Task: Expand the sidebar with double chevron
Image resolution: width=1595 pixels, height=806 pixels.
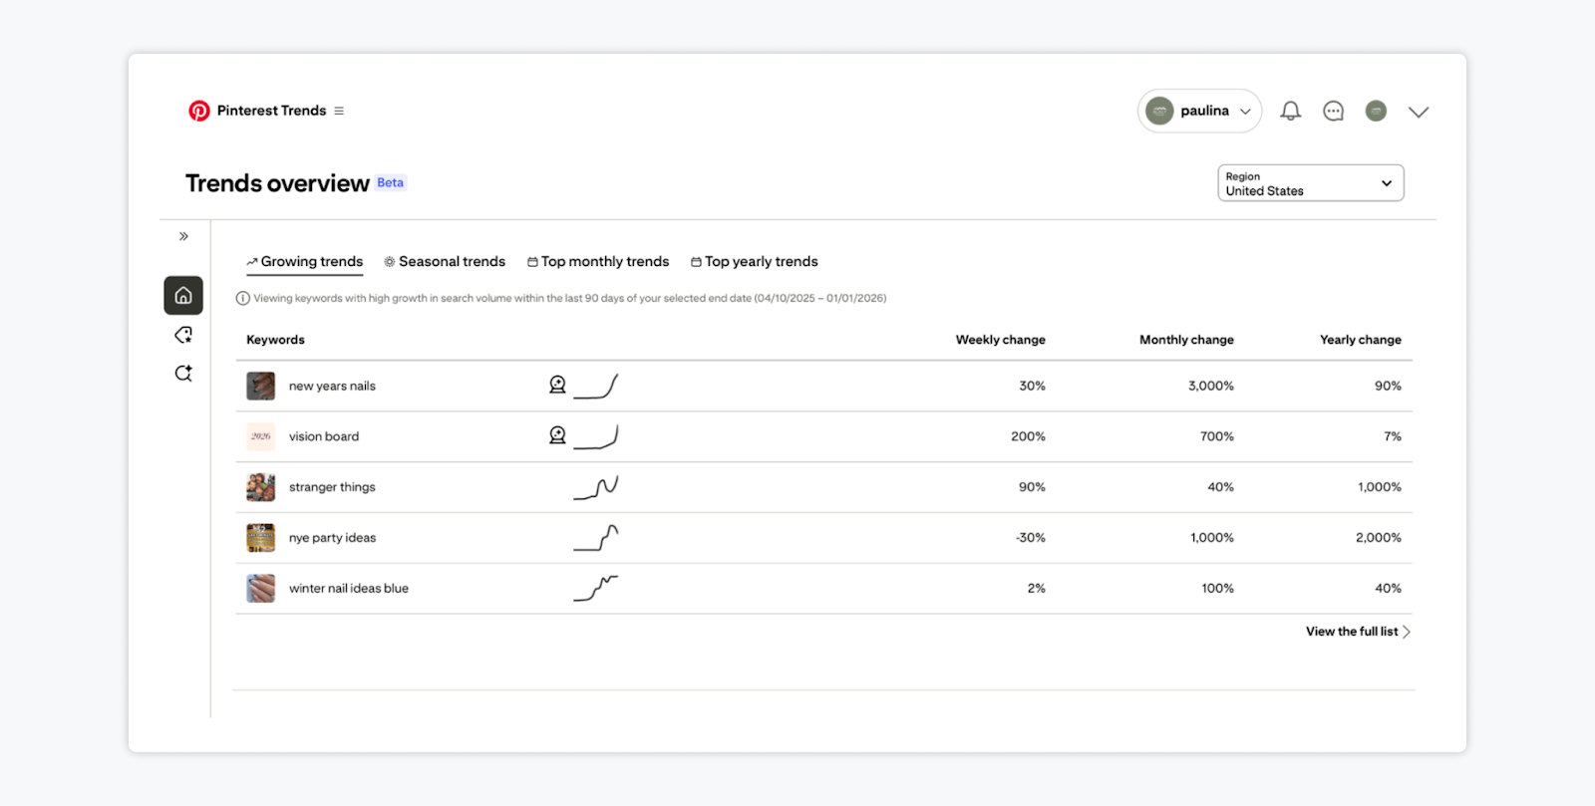Action: pyautogui.click(x=183, y=236)
